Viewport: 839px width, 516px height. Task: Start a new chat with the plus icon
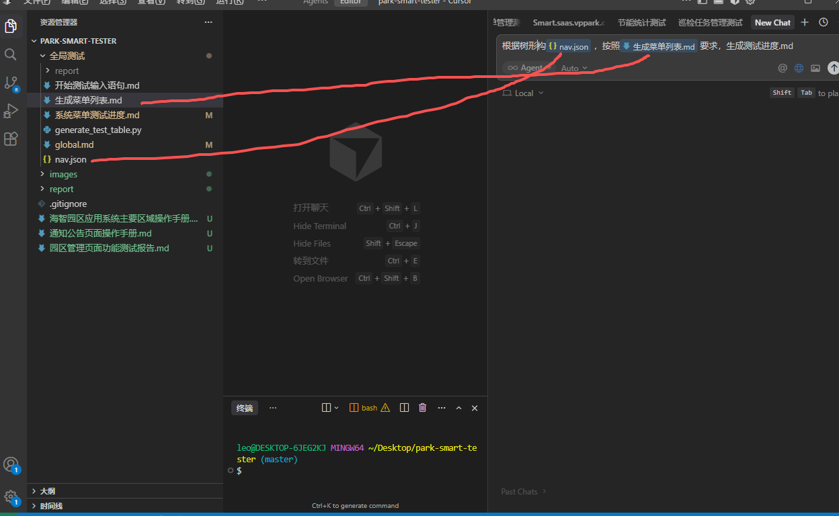[805, 22]
